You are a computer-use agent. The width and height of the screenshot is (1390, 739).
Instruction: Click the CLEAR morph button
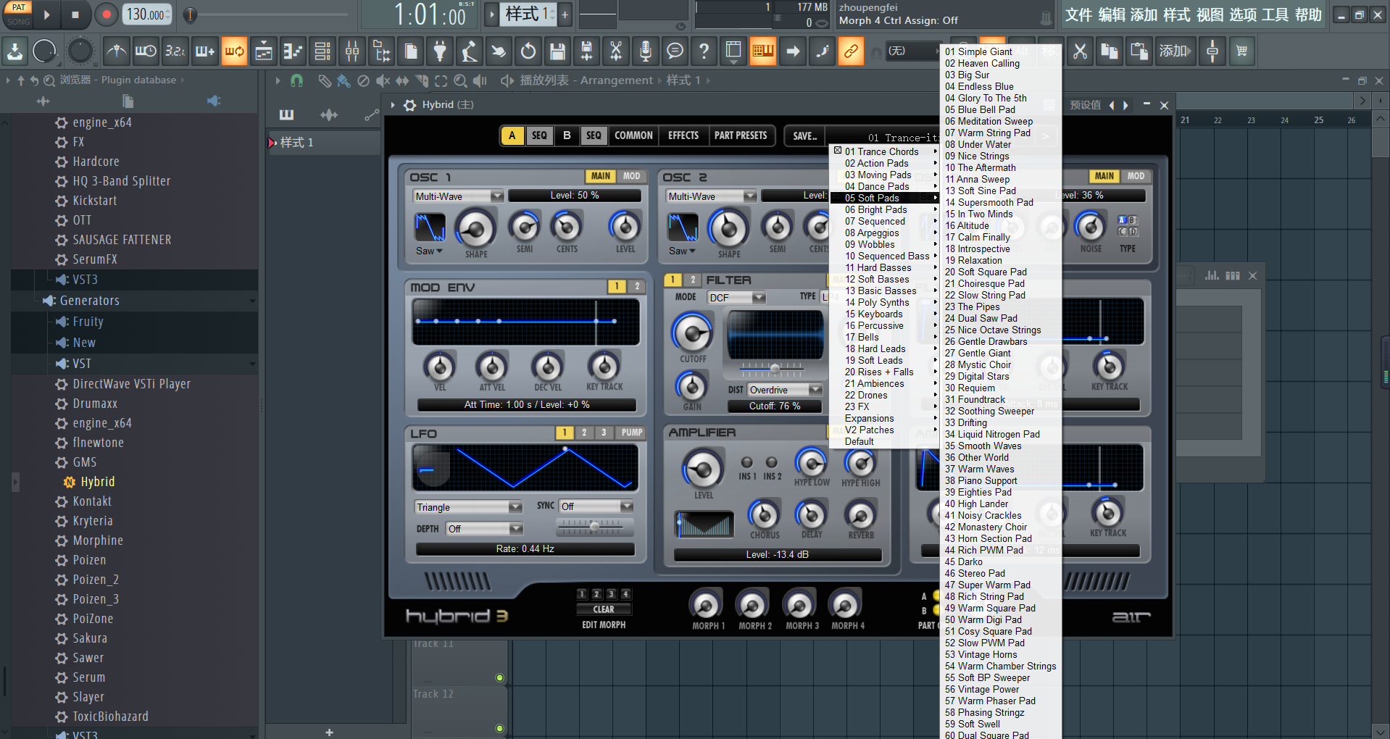604,609
